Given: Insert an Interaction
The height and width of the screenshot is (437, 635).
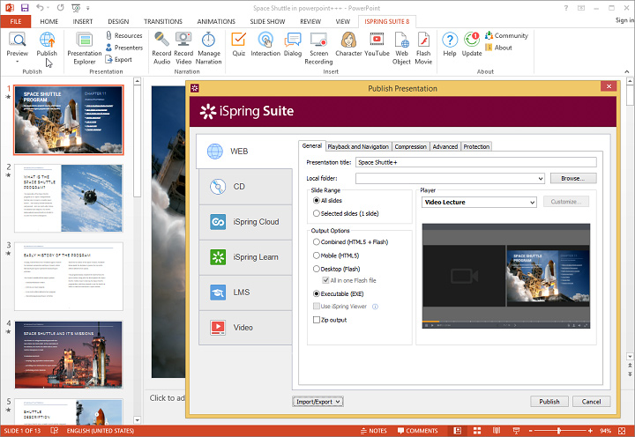Looking at the screenshot, I should [x=265, y=45].
